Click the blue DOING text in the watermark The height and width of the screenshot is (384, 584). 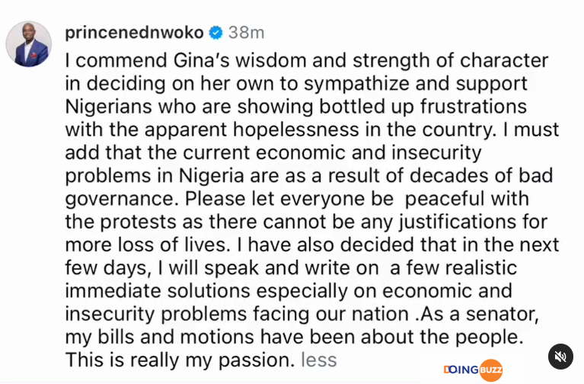(461, 370)
